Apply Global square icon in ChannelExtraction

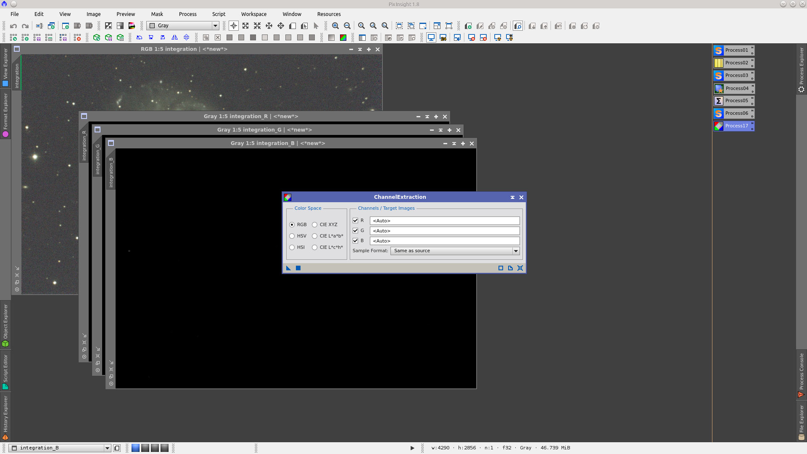(x=298, y=268)
